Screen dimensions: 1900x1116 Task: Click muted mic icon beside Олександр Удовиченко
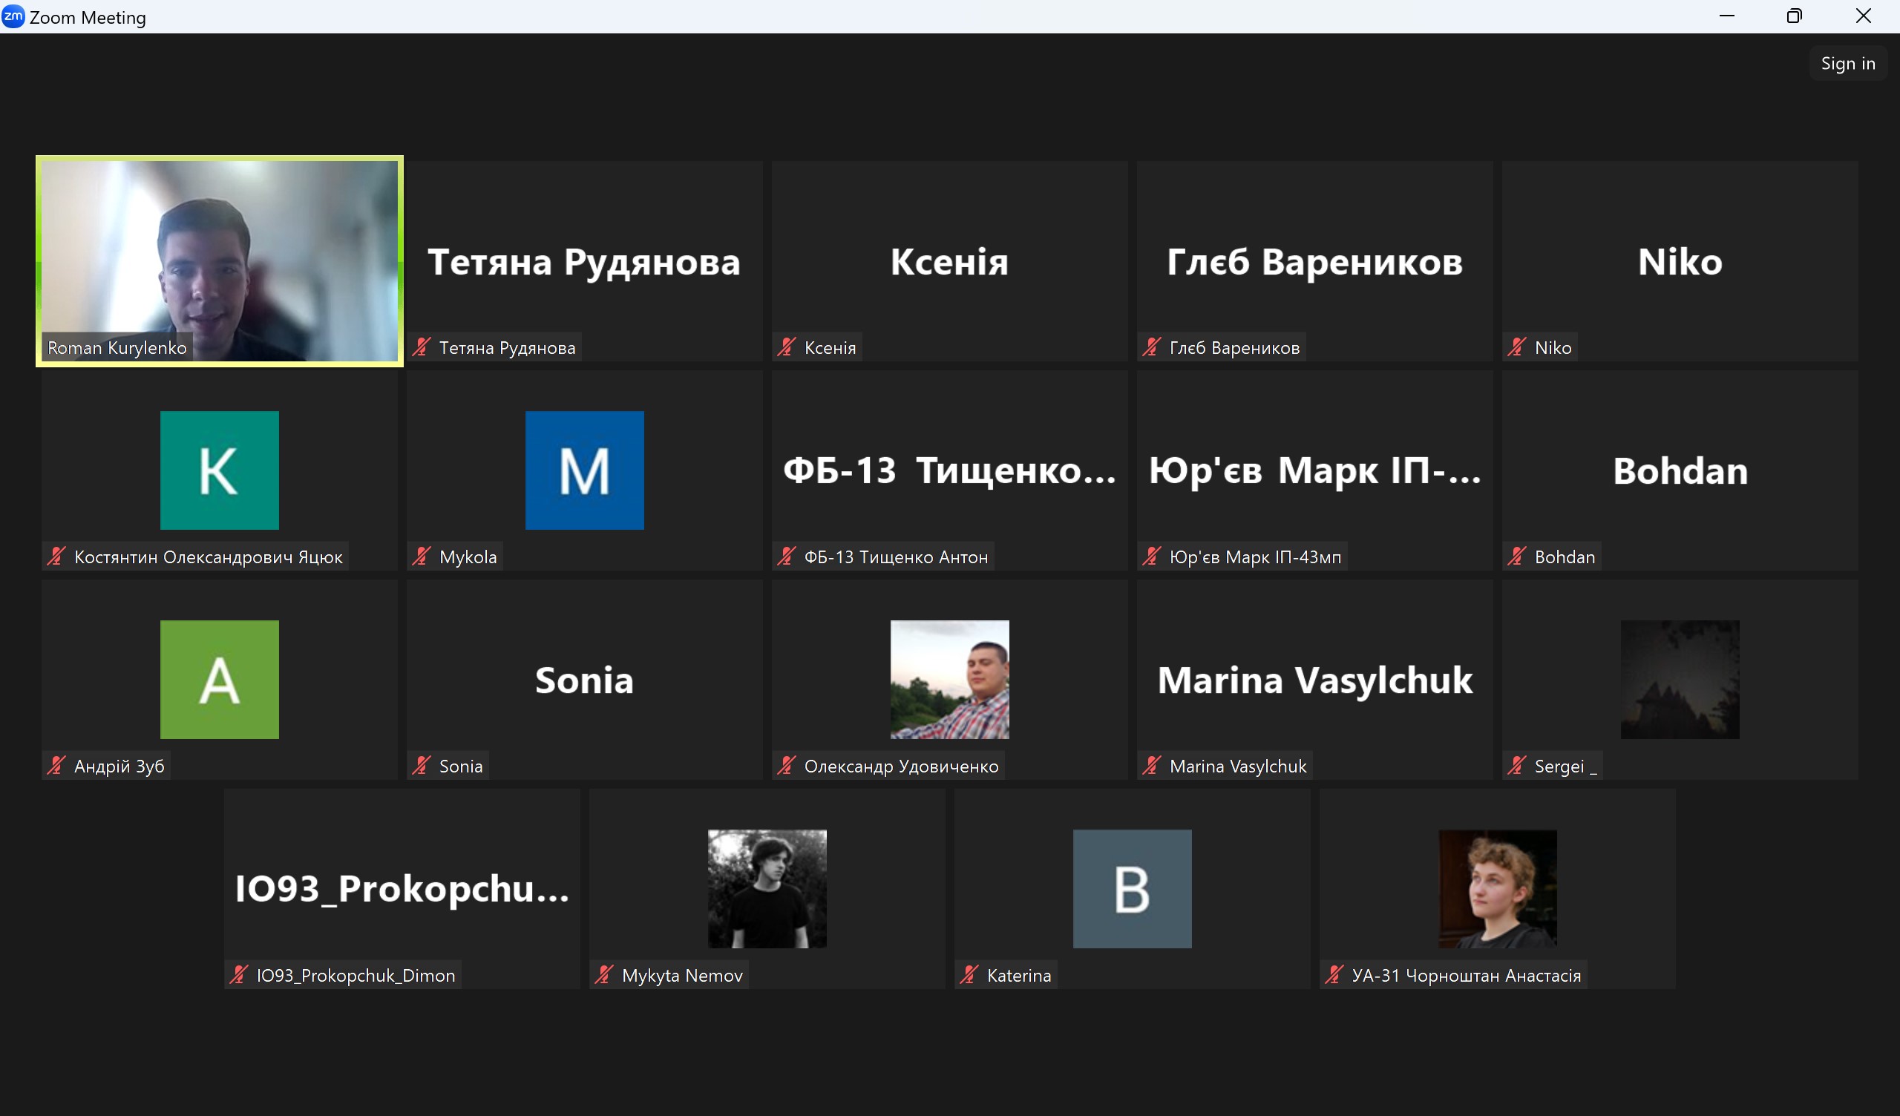(787, 765)
